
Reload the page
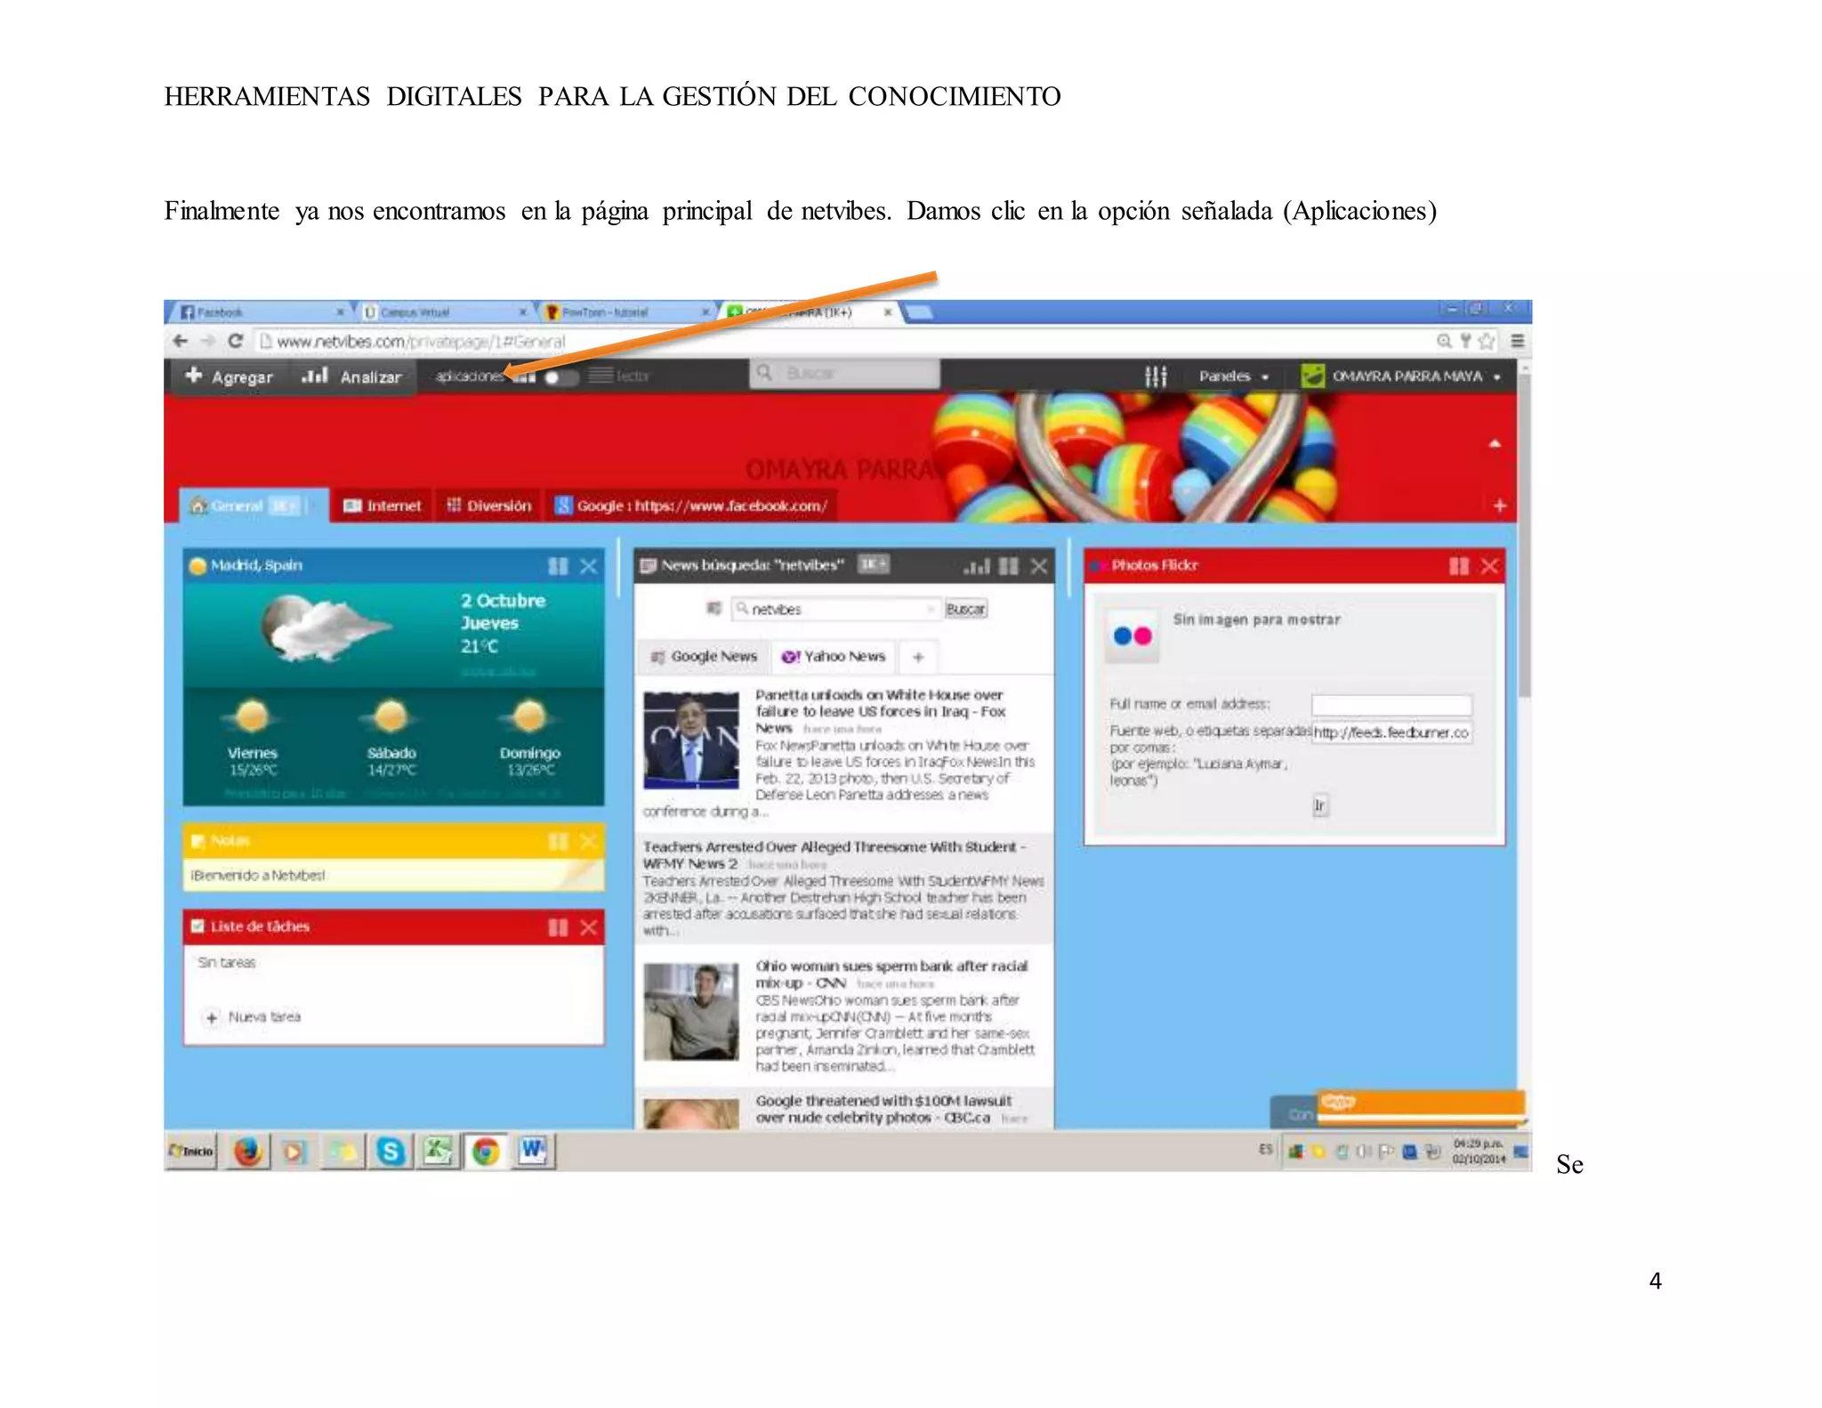[x=235, y=341]
